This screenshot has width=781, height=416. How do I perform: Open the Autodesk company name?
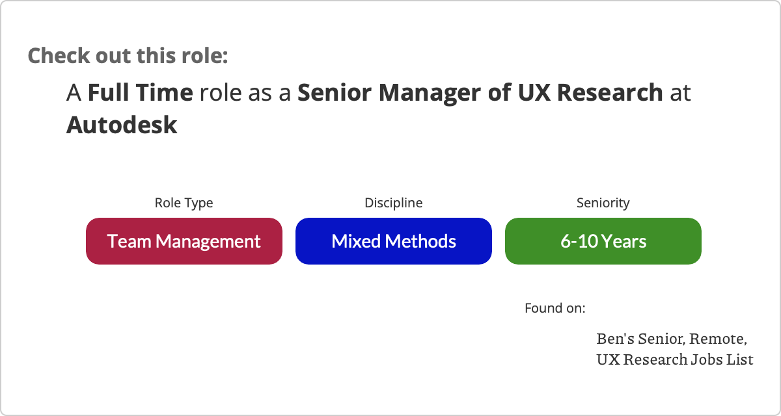(122, 124)
